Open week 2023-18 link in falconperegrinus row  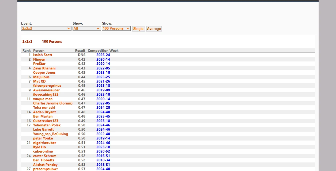[103, 86]
